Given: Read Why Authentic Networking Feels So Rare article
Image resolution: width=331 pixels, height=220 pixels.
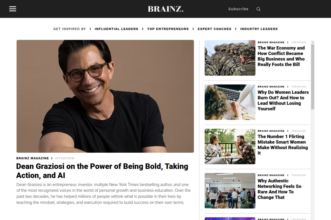Looking at the screenshot, I should point(280,189).
